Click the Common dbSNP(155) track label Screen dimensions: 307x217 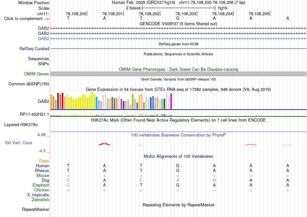point(28,84)
